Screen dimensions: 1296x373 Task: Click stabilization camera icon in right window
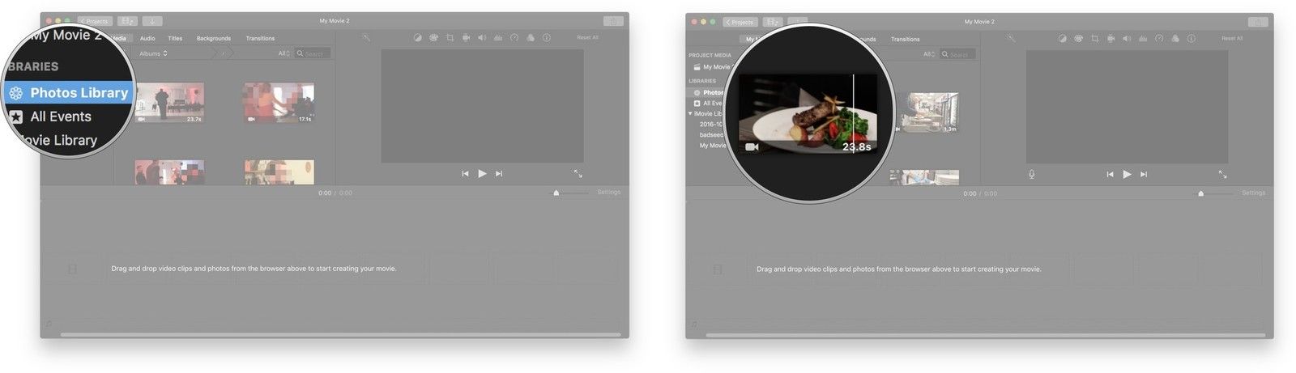click(1111, 38)
